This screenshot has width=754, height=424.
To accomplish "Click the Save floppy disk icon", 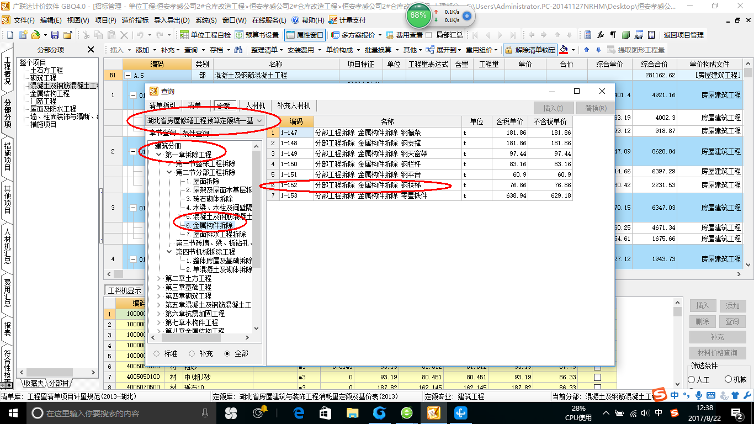I will pyautogui.click(x=56, y=35).
